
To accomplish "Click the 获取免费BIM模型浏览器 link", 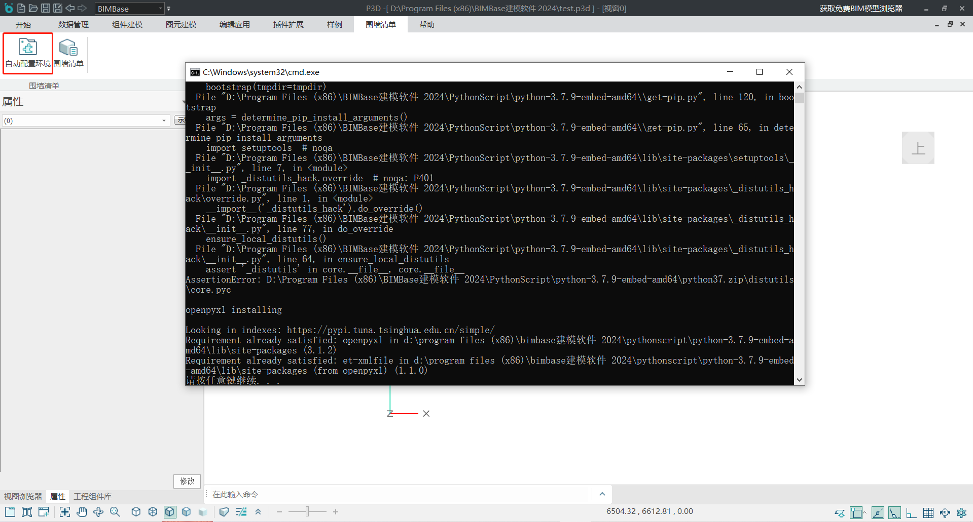I will (861, 9).
